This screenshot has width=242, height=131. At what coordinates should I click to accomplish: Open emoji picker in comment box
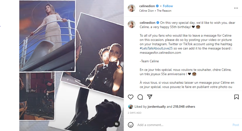coord(131,125)
